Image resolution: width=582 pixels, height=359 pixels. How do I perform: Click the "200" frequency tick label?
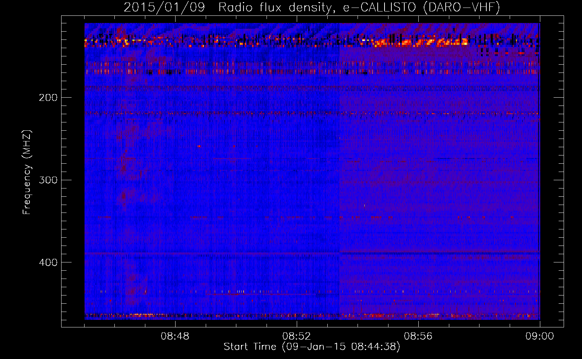(x=48, y=98)
